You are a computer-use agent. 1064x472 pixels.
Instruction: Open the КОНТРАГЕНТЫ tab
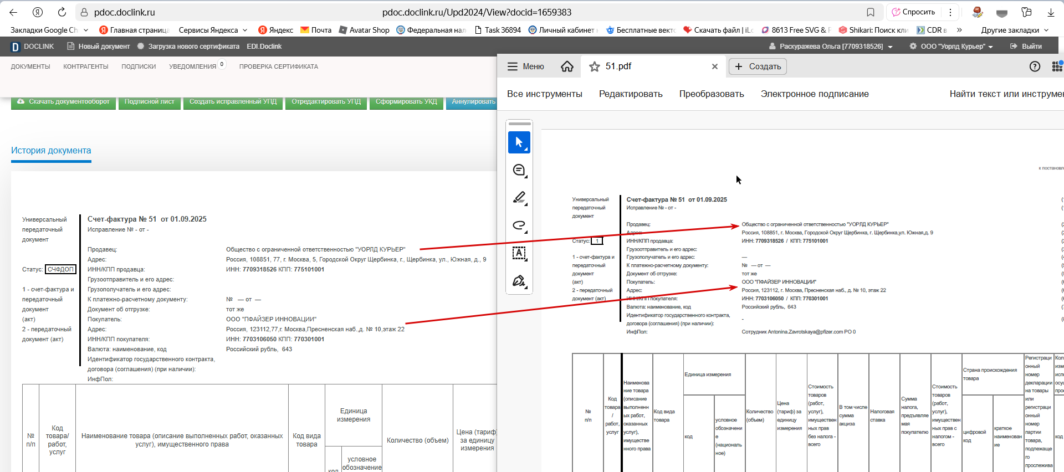point(86,66)
